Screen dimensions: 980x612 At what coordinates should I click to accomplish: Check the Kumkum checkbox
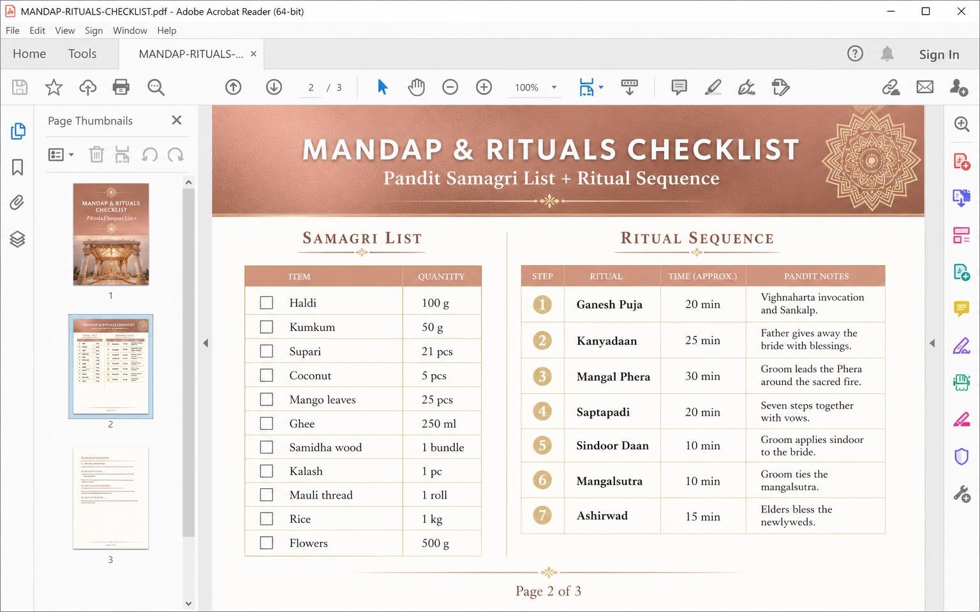(x=267, y=327)
